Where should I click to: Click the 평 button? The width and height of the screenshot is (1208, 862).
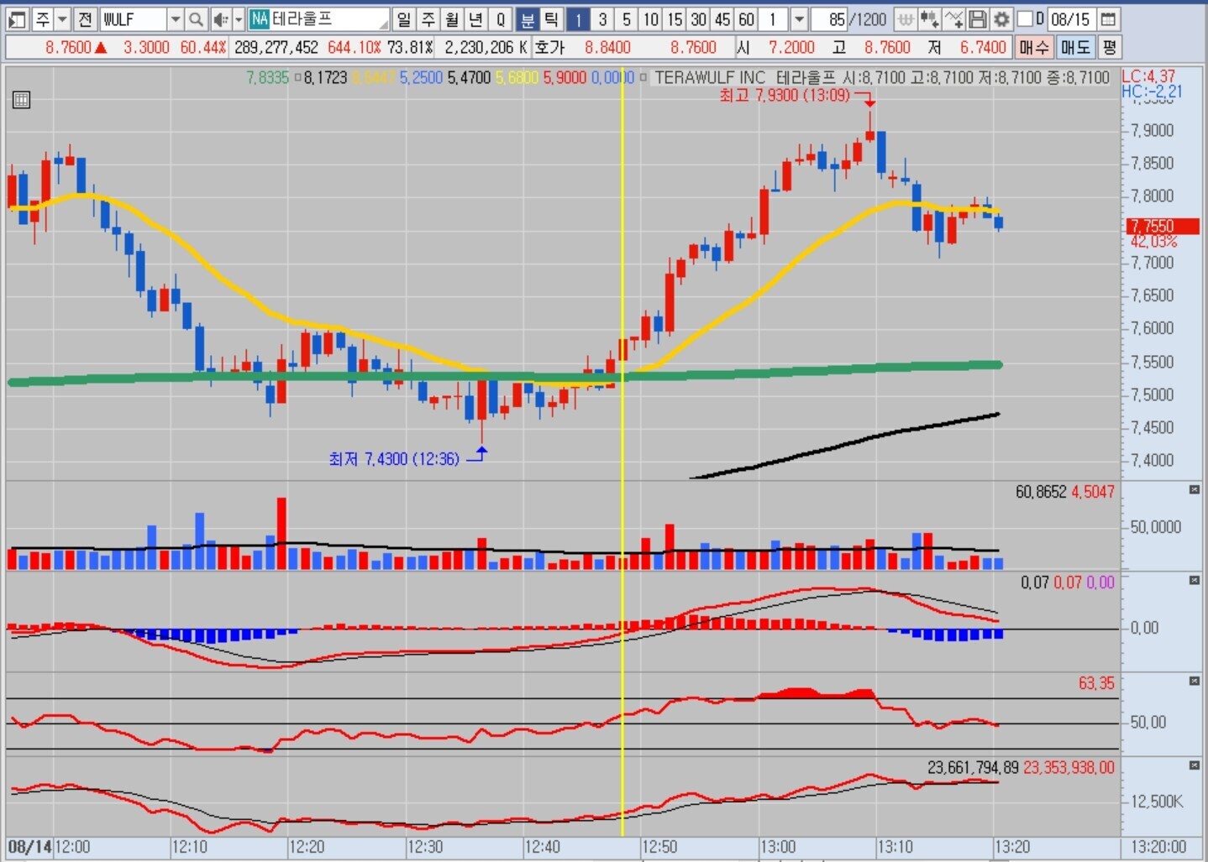point(1110,47)
